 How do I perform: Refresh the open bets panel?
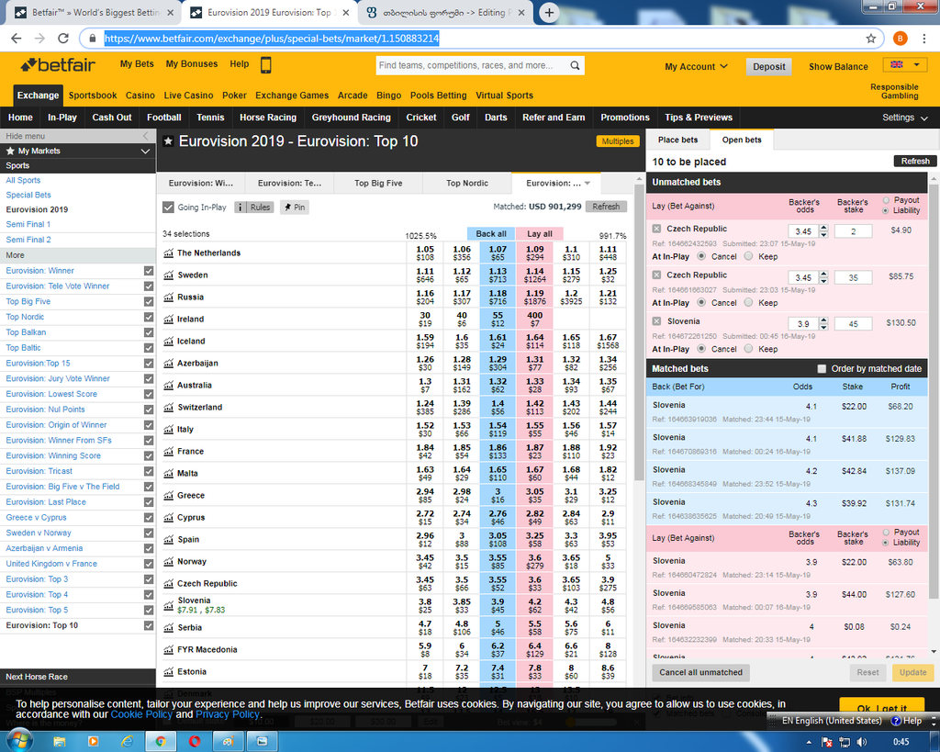915,162
